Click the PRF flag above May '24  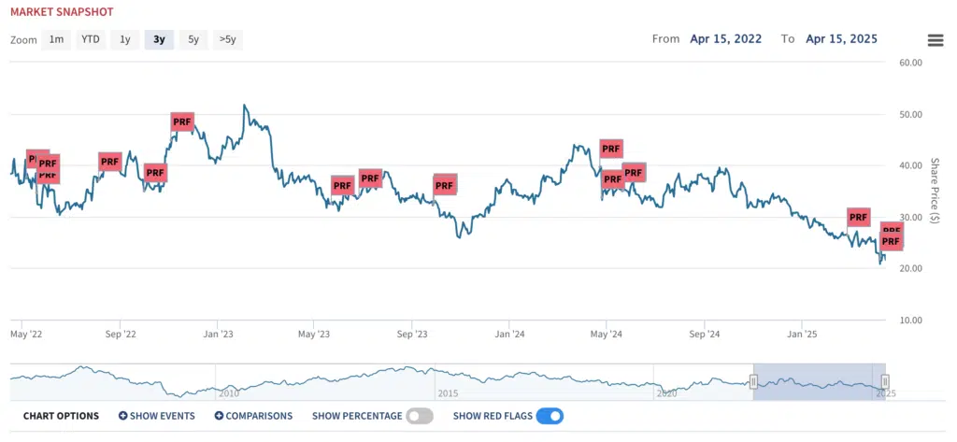click(x=611, y=149)
